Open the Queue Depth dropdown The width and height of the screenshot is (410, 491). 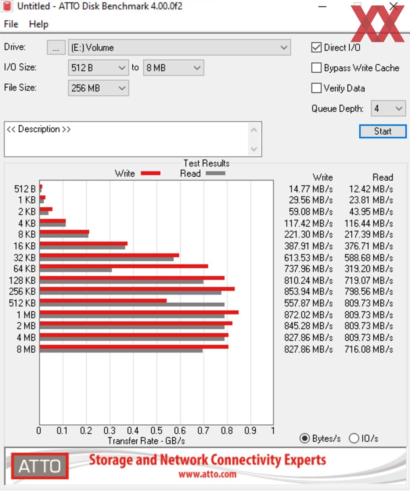click(388, 108)
